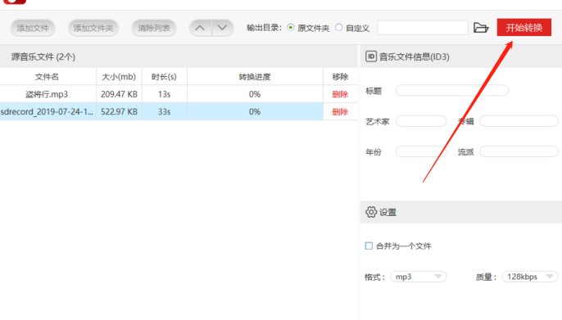Click the 添加文件夹 button
The height and width of the screenshot is (320, 562).
(x=93, y=28)
